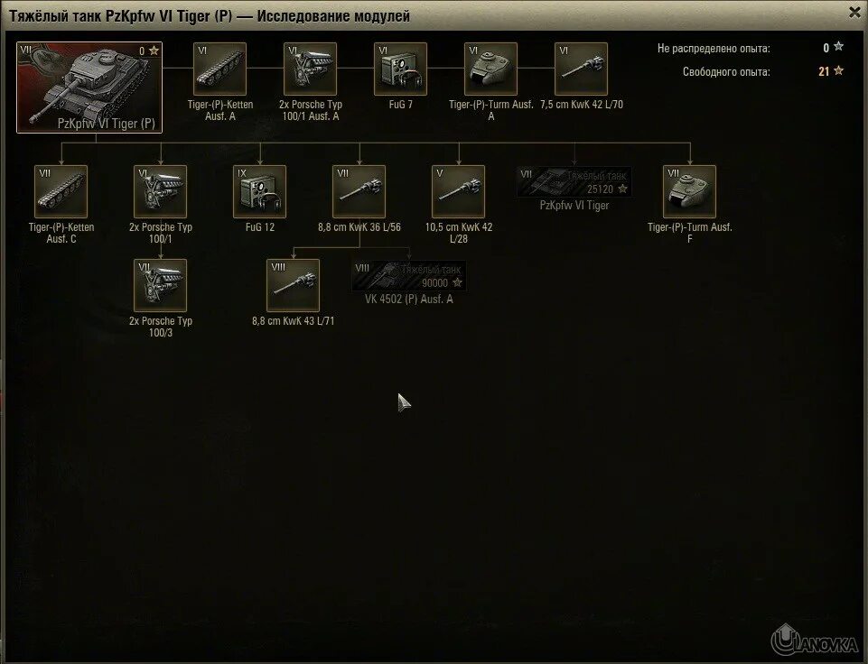Click the 8,8 cm KwK 43 L/71 gun icon

[x=293, y=286]
